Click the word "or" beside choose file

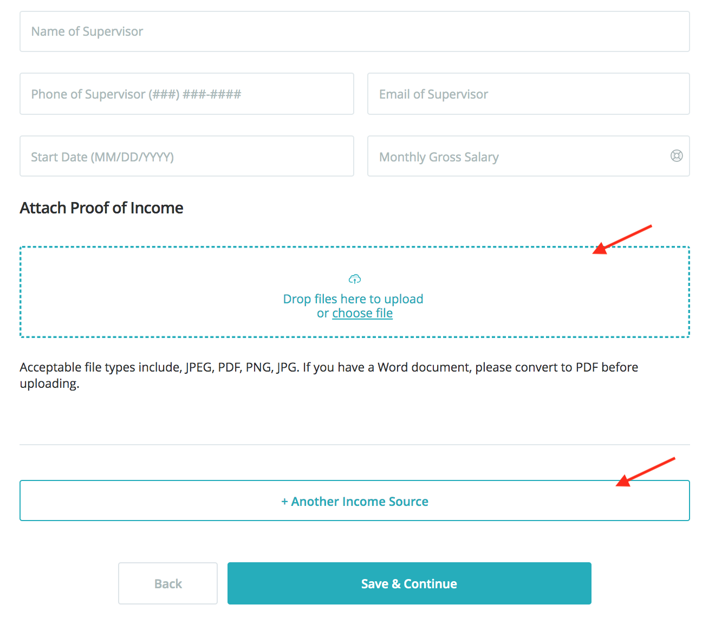323,314
